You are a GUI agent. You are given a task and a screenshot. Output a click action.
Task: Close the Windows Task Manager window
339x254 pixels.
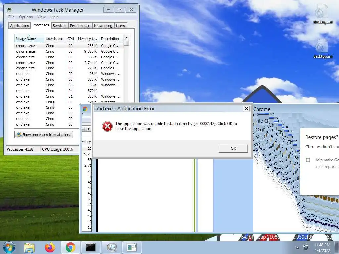click(x=131, y=10)
